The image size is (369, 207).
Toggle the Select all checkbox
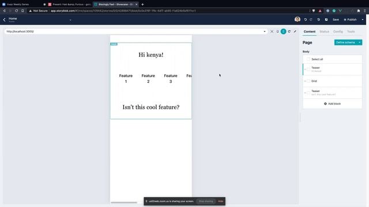pyautogui.click(x=308, y=59)
